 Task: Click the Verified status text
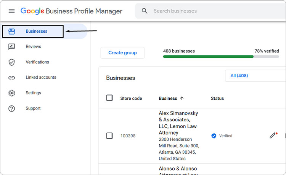tap(226, 136)
